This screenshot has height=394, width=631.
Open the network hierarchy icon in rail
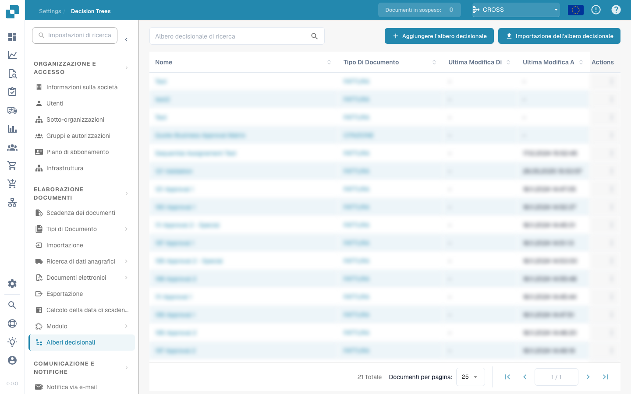point(12,202)
